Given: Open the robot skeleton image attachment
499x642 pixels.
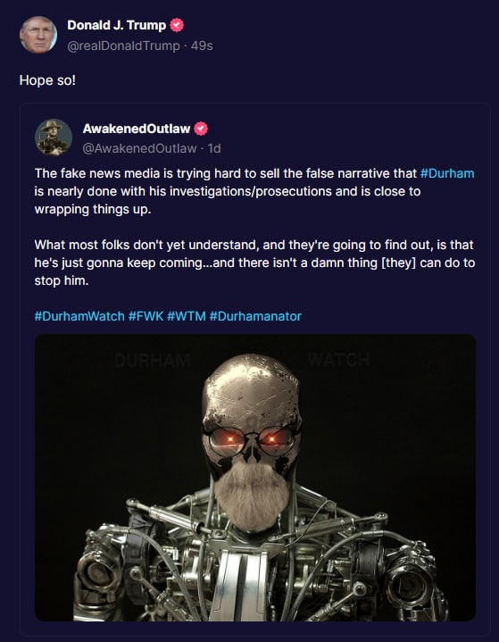Looking at the screenshot, I should pyautogui.click(x=255, y=478).
